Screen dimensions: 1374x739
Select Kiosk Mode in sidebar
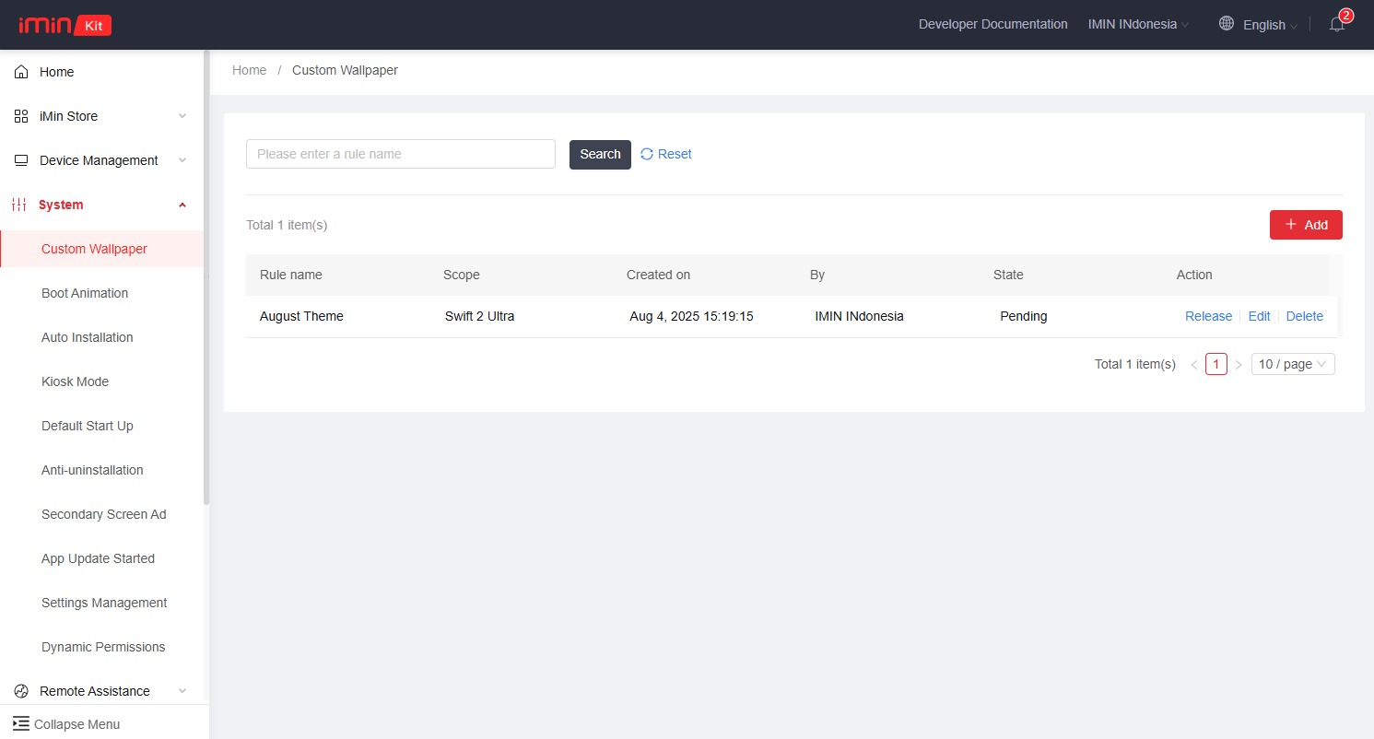click(75, 381)
